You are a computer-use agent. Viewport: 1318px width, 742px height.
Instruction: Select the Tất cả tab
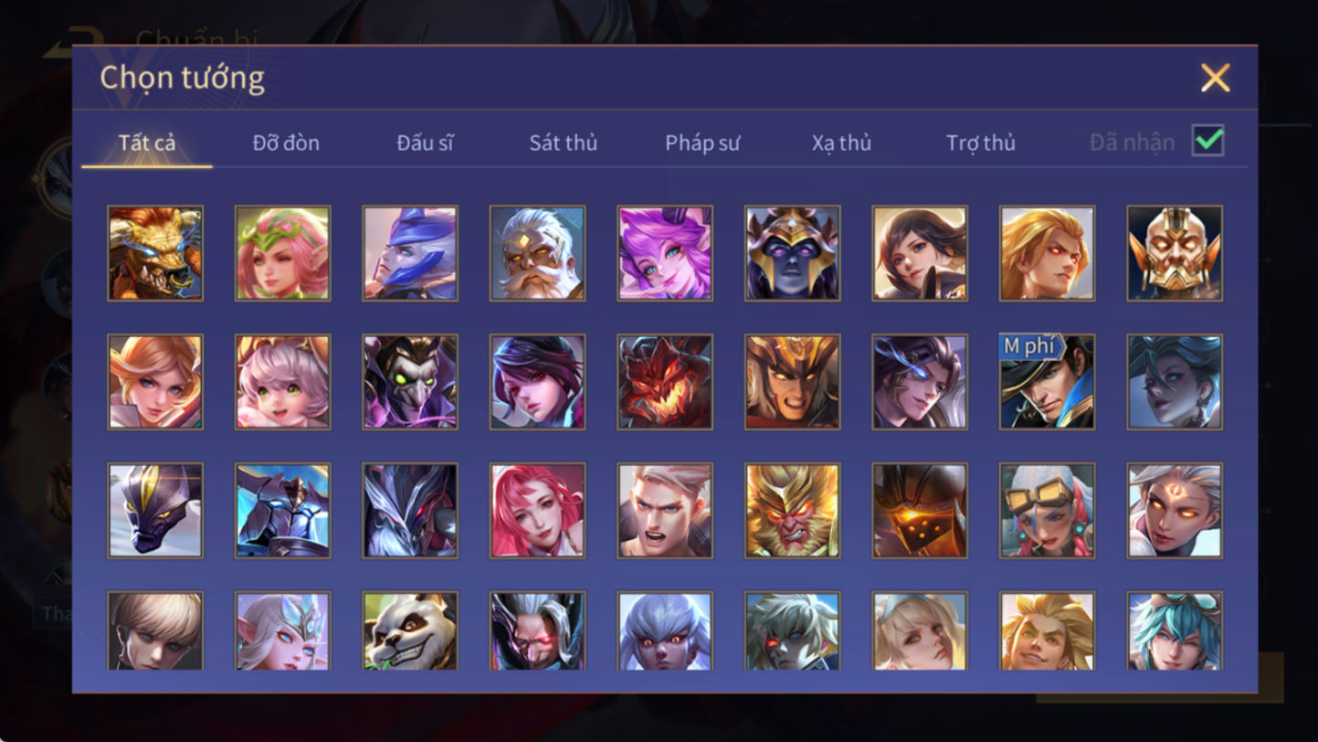pos(147,143)
